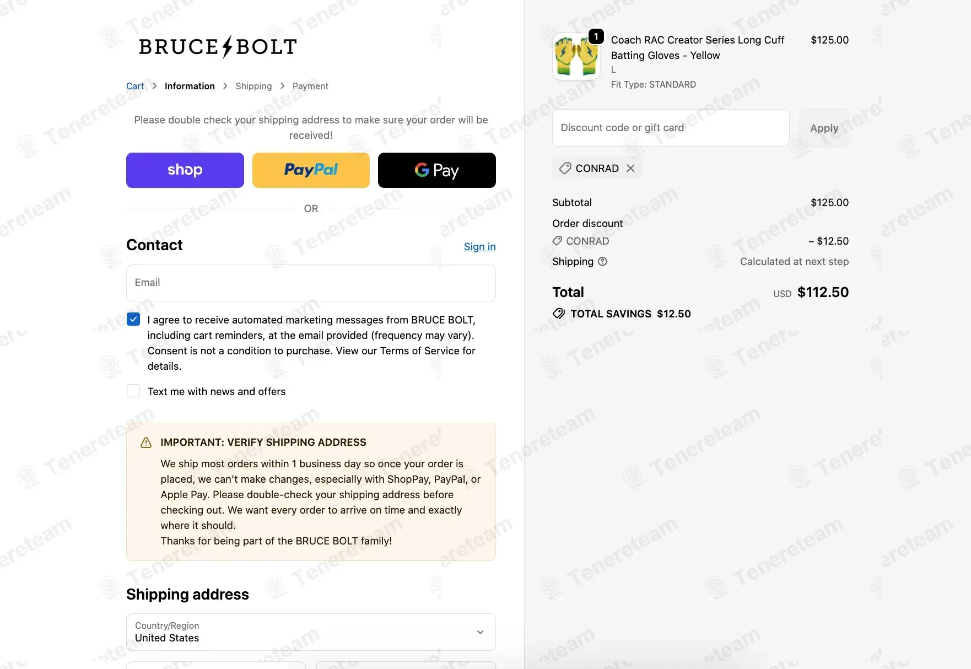Click the batting gloves product thumbnail

(576, 56)
